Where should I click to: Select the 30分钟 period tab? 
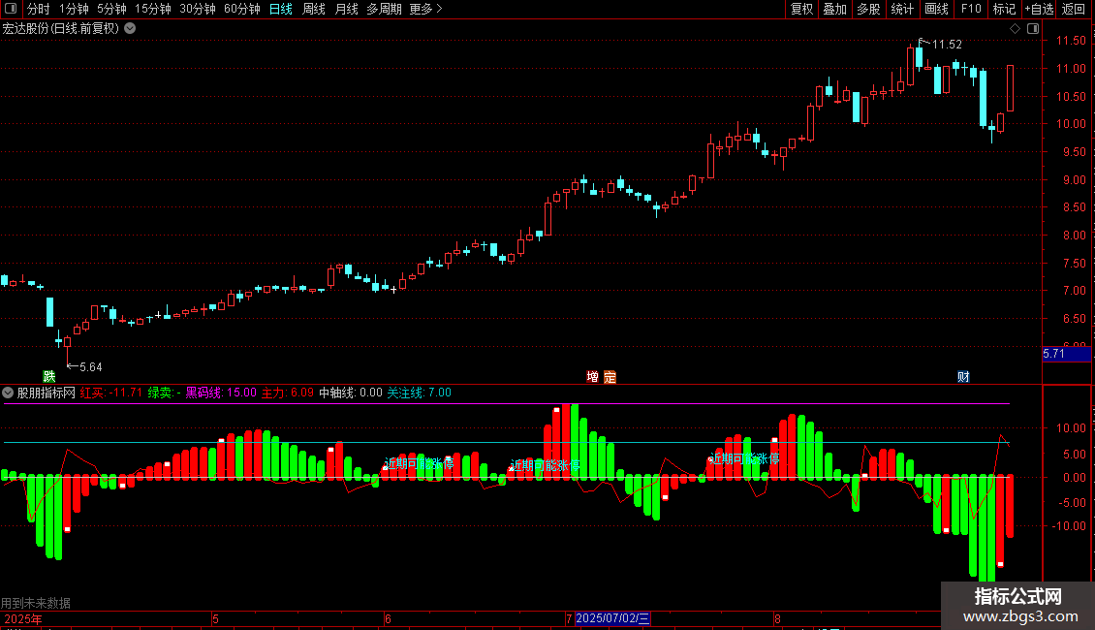pyautogui.click(x=197, y=9)
